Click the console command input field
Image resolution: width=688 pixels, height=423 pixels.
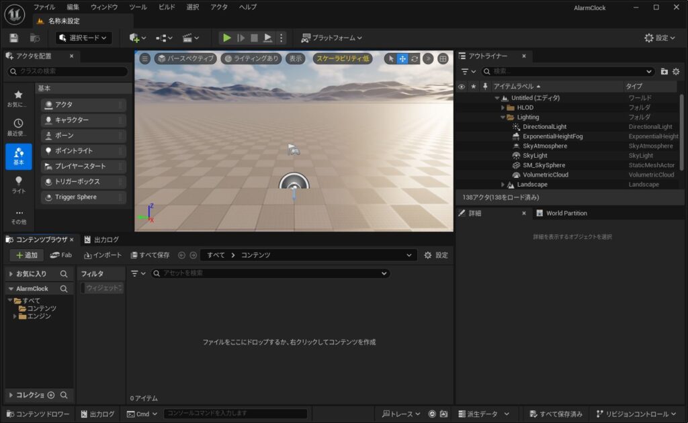click(235, 414)
